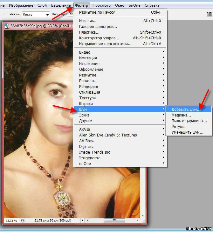
Task: Open the Справка menu
Action: pyautogui.click(x=152, y=5)
